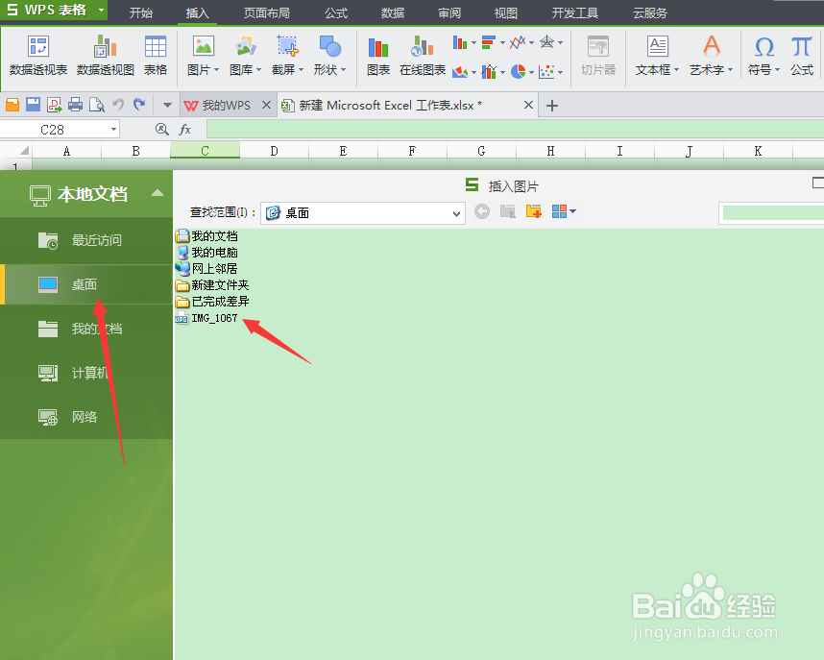
Task: Select 桌面 in the sidebar
Action: [86, 284]
